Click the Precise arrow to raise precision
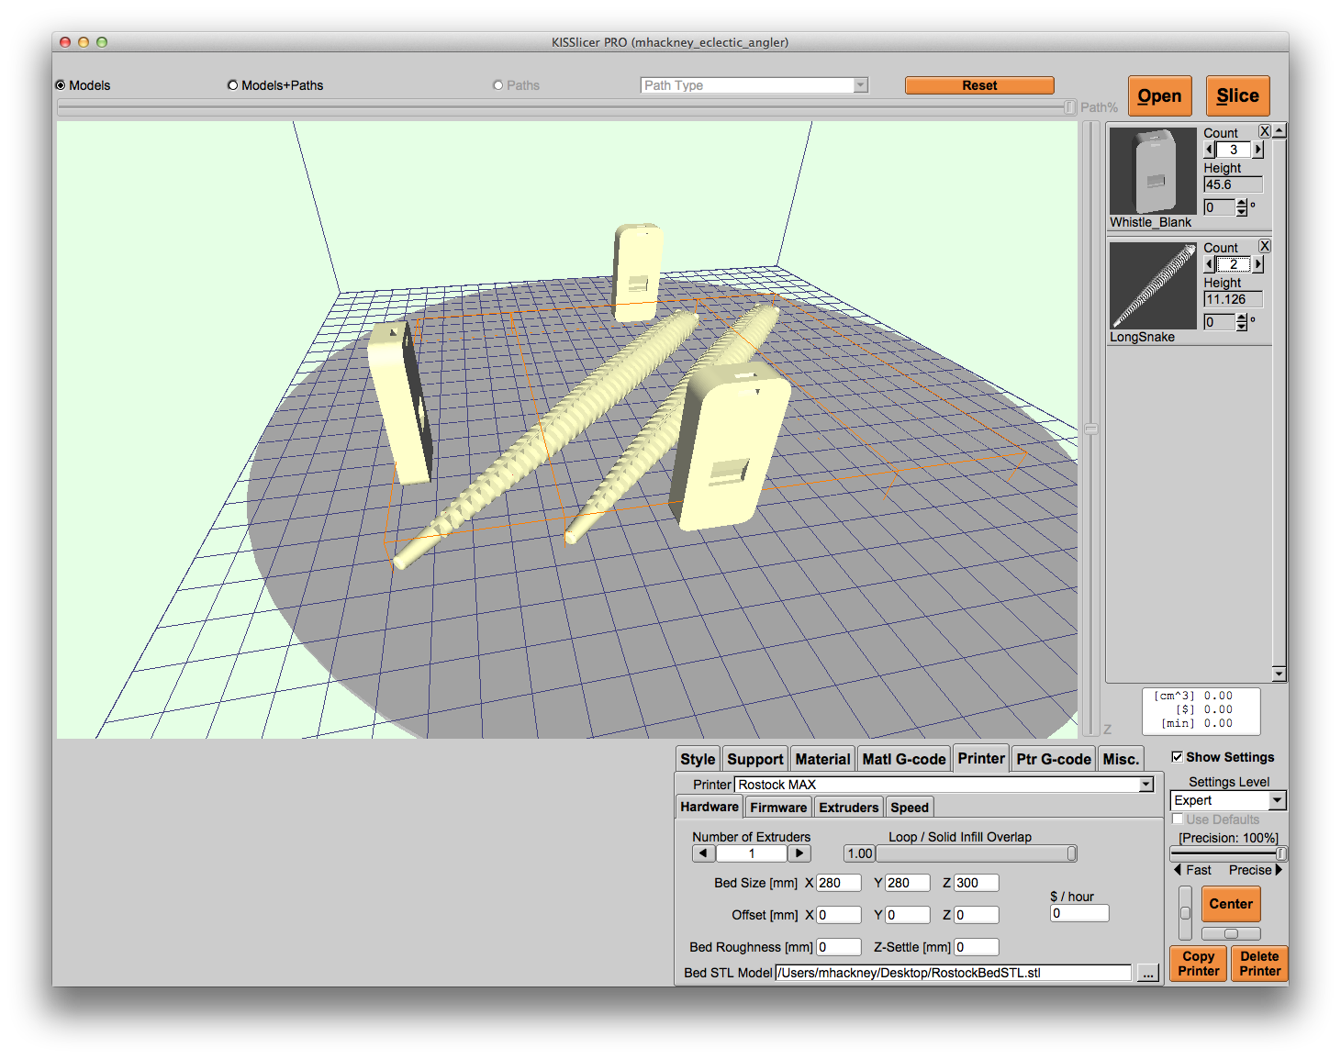The width and height of the screenshot is (1341, 1059). [x=1279, y=870]
